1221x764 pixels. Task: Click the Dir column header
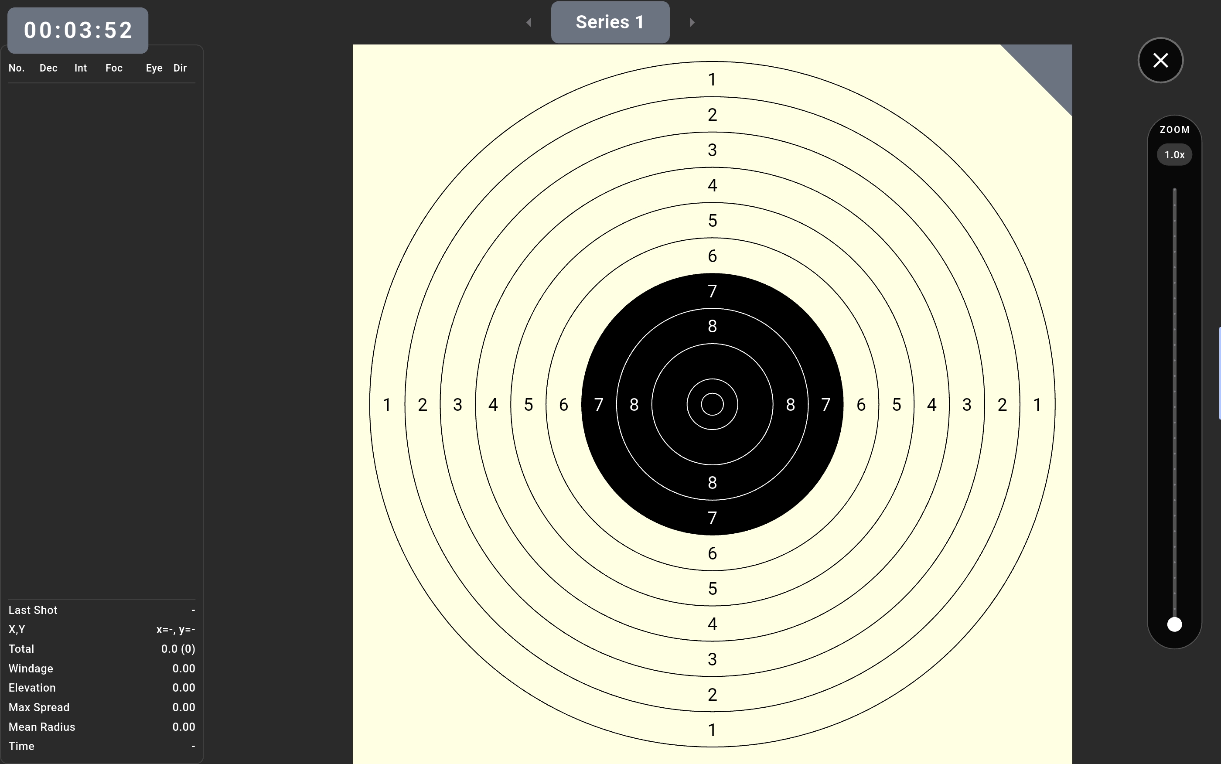[180, 68]
